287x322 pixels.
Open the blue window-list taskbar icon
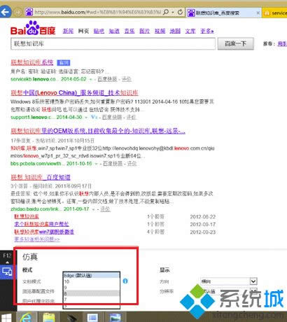[92, 318]
